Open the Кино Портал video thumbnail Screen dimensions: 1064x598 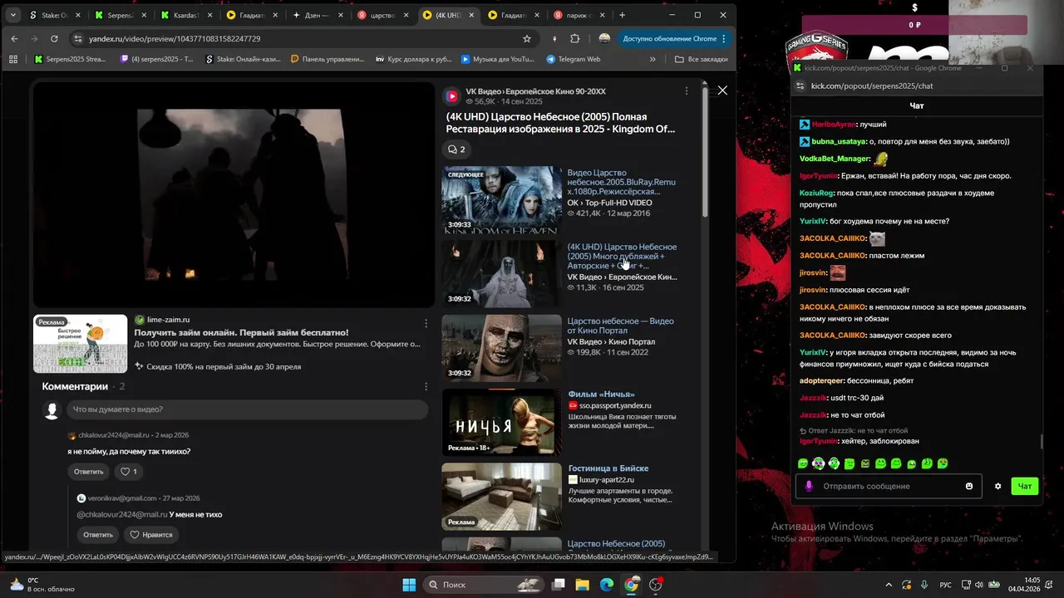(501, 348)
